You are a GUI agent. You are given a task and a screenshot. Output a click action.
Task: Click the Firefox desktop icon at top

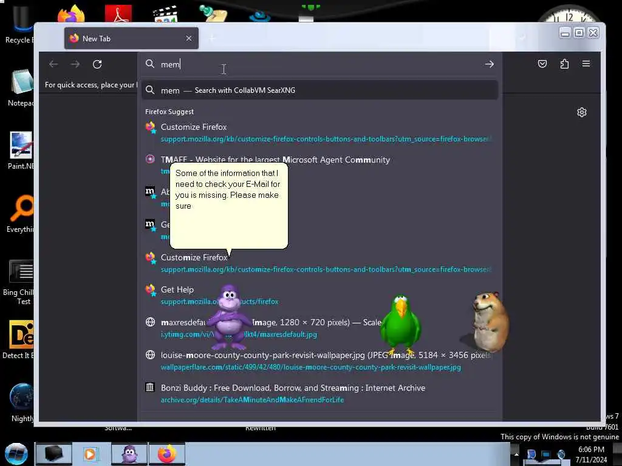tap(71, 13)
